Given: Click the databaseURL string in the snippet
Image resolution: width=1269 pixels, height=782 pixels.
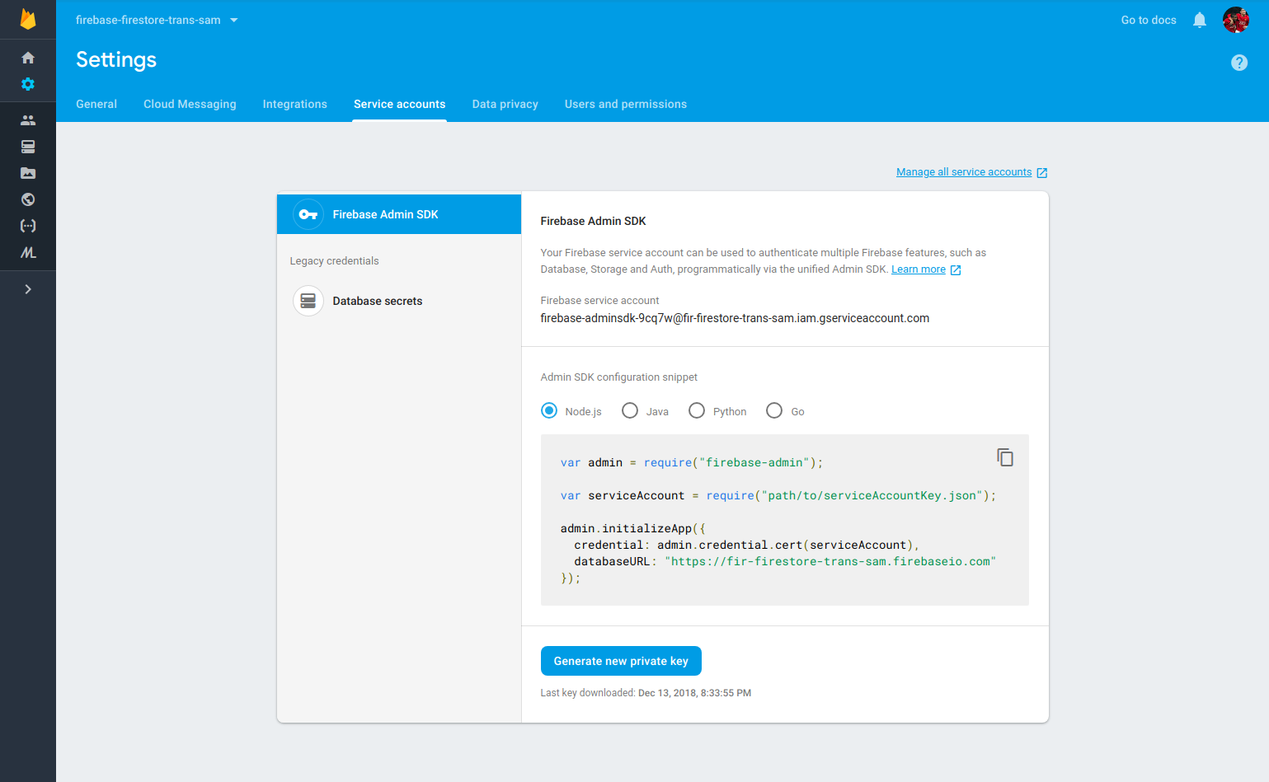Looking at the screenshot, I should pos(830,561).
